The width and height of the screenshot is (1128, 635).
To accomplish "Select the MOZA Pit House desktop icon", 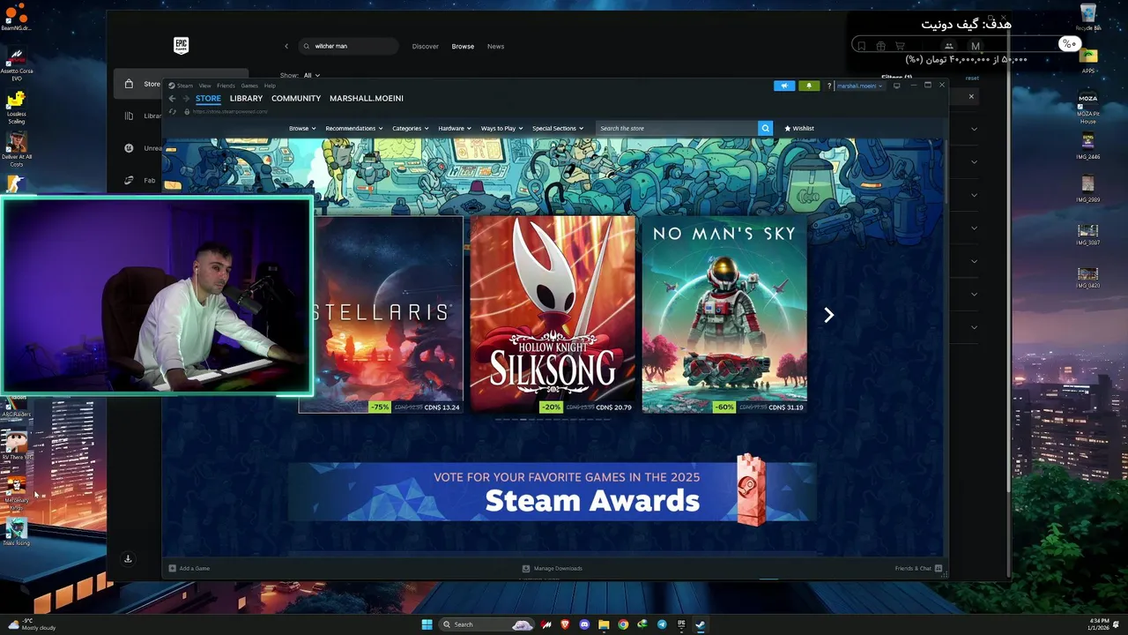I will (1088, 107).
